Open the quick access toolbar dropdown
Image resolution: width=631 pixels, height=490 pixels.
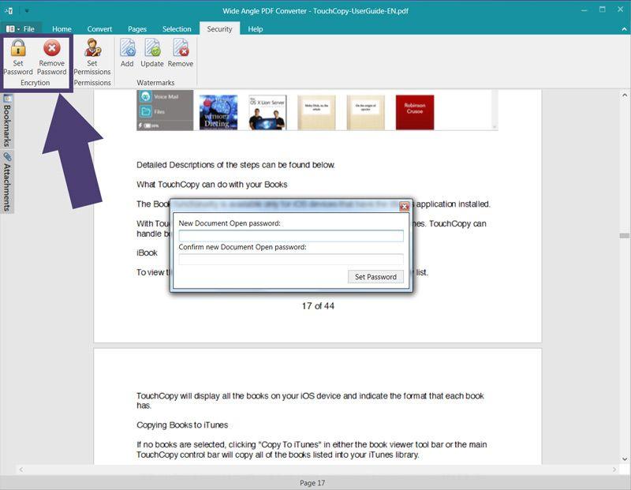click(x=26, y=11)
